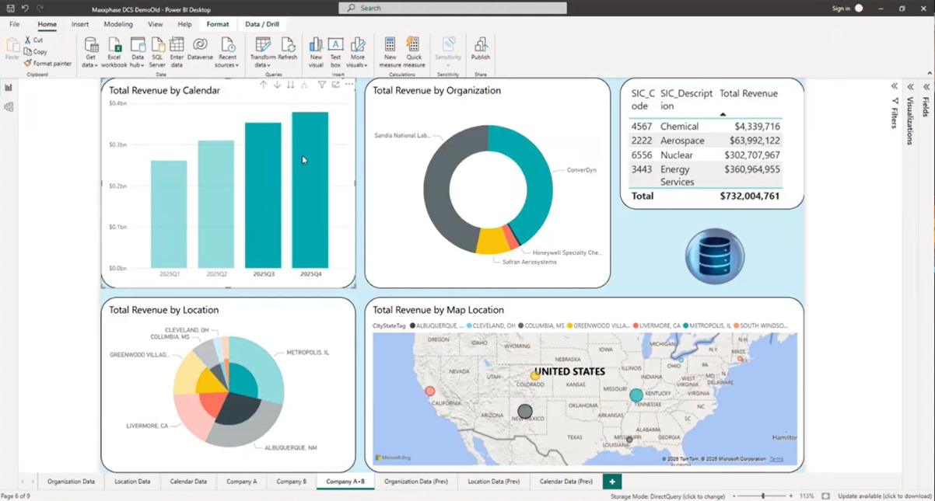Open the Recent sources dropdown
935x501 pixels.
click(227, 65)
